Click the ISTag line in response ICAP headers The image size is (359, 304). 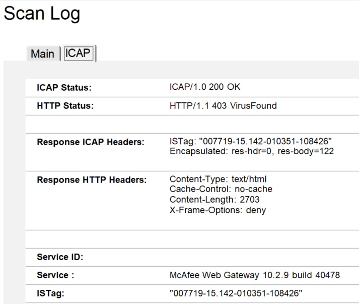point(251,142)
